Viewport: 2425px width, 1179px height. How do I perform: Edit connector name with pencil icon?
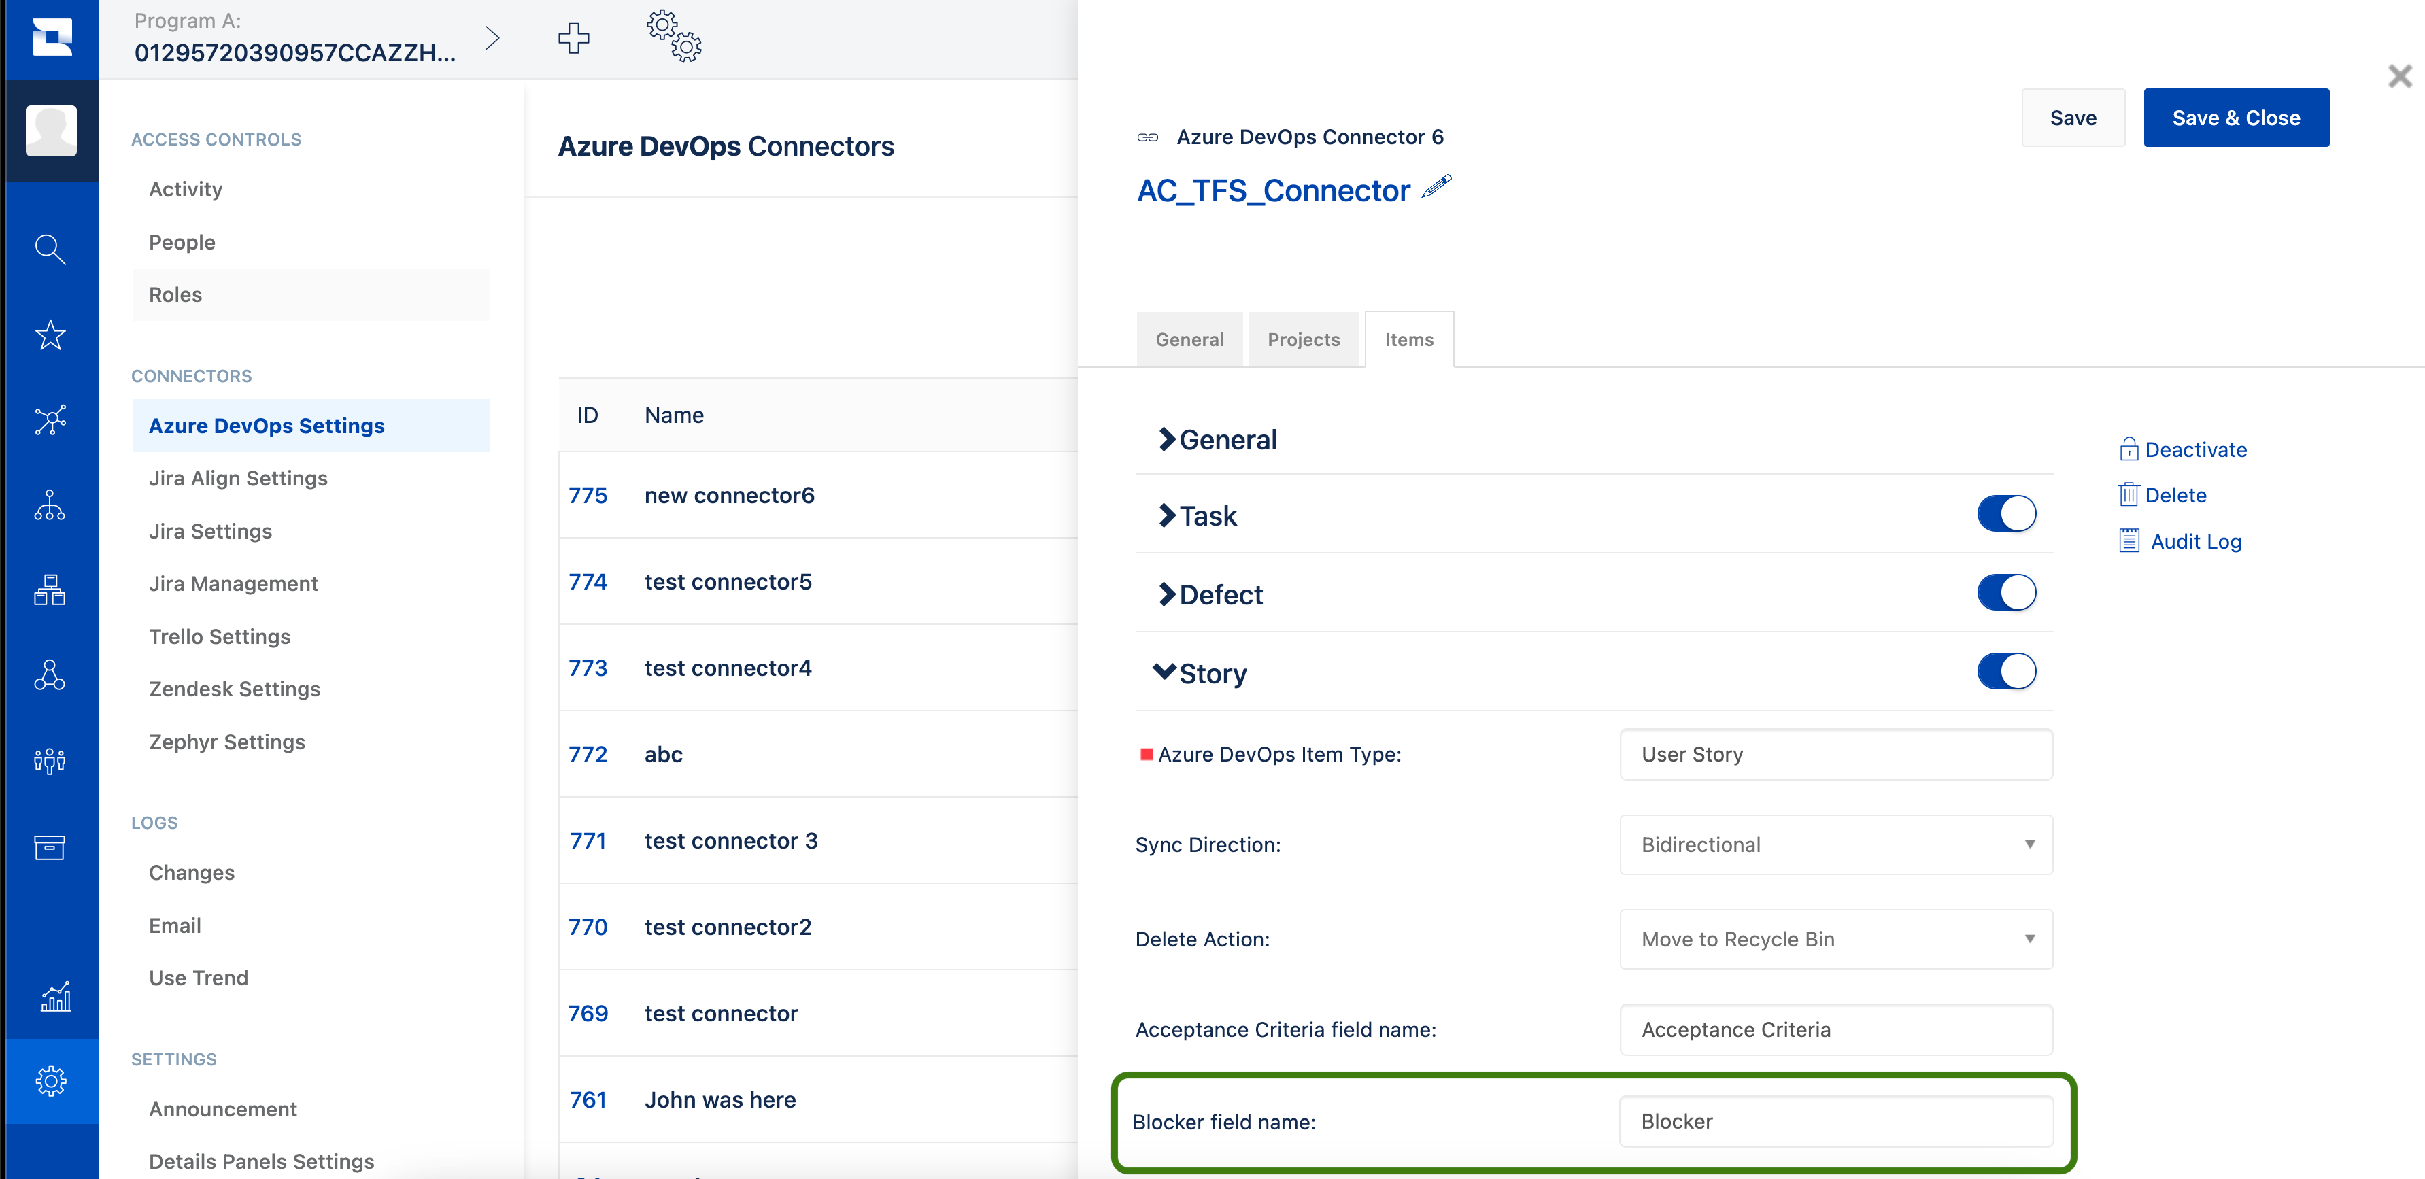coord(1436,186)
